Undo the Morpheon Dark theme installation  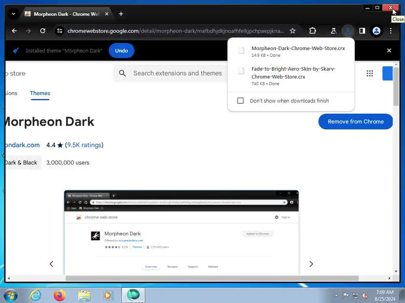(121, 50)
